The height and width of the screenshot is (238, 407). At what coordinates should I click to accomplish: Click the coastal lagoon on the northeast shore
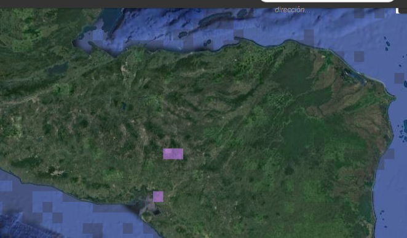point(354,76)
